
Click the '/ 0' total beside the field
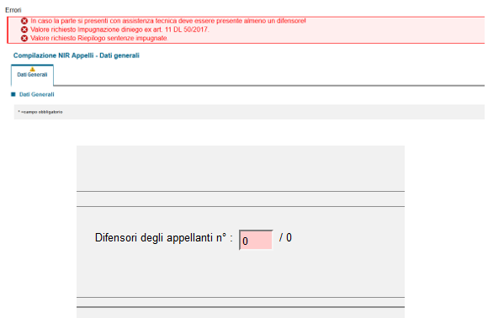point(285,238)
